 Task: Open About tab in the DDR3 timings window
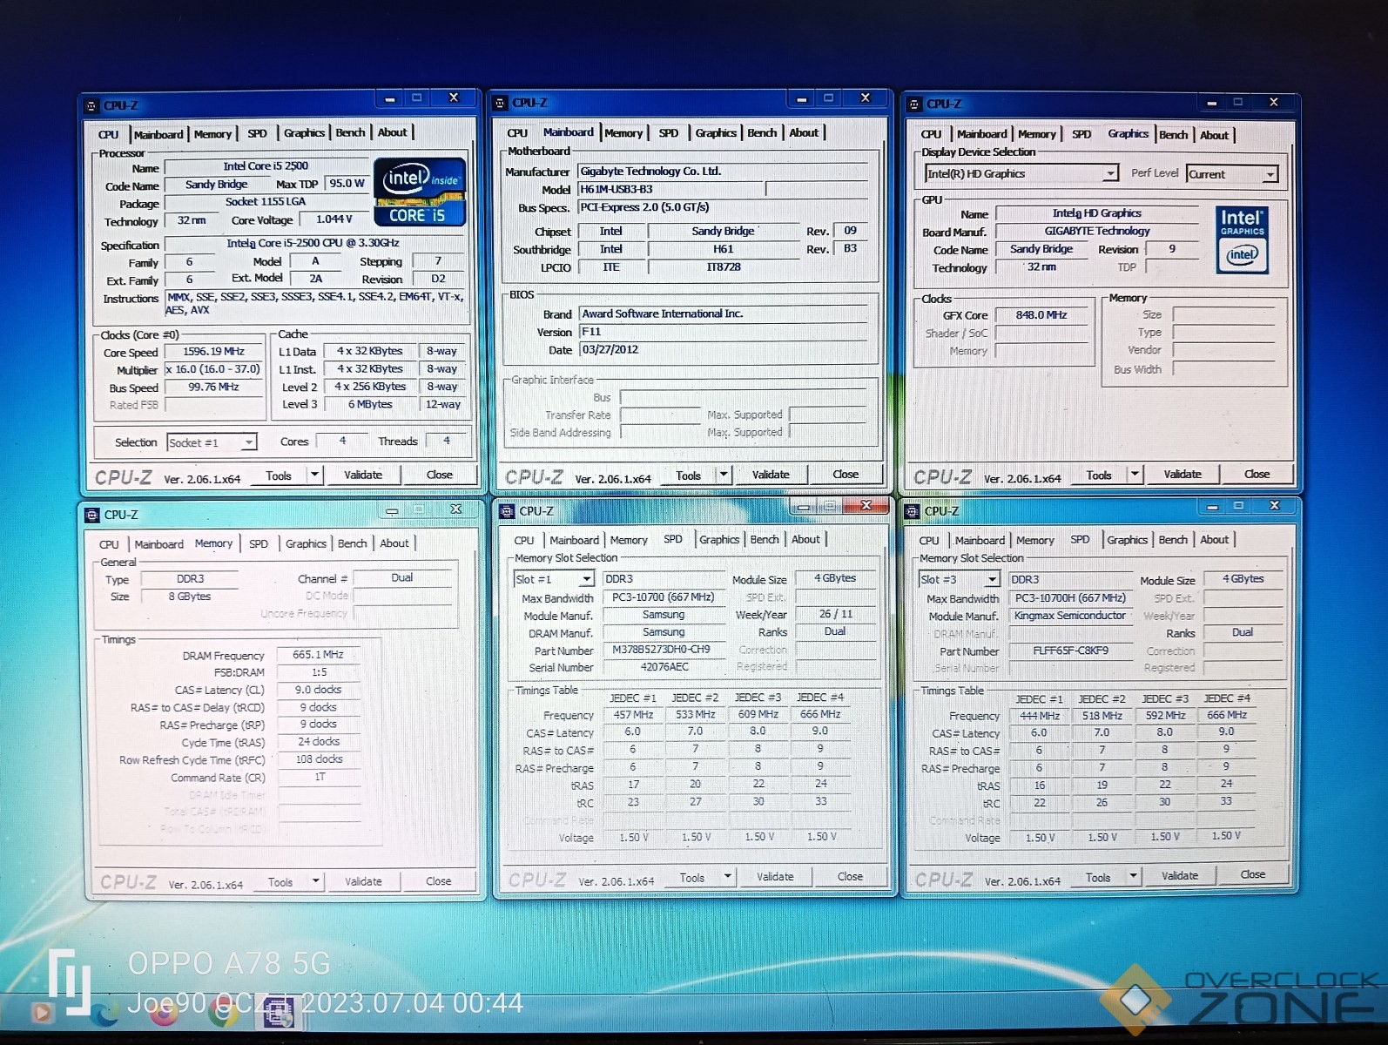(394, 543)
